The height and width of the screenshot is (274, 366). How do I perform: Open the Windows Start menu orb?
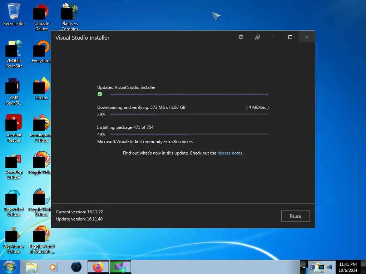coord(10,267)
